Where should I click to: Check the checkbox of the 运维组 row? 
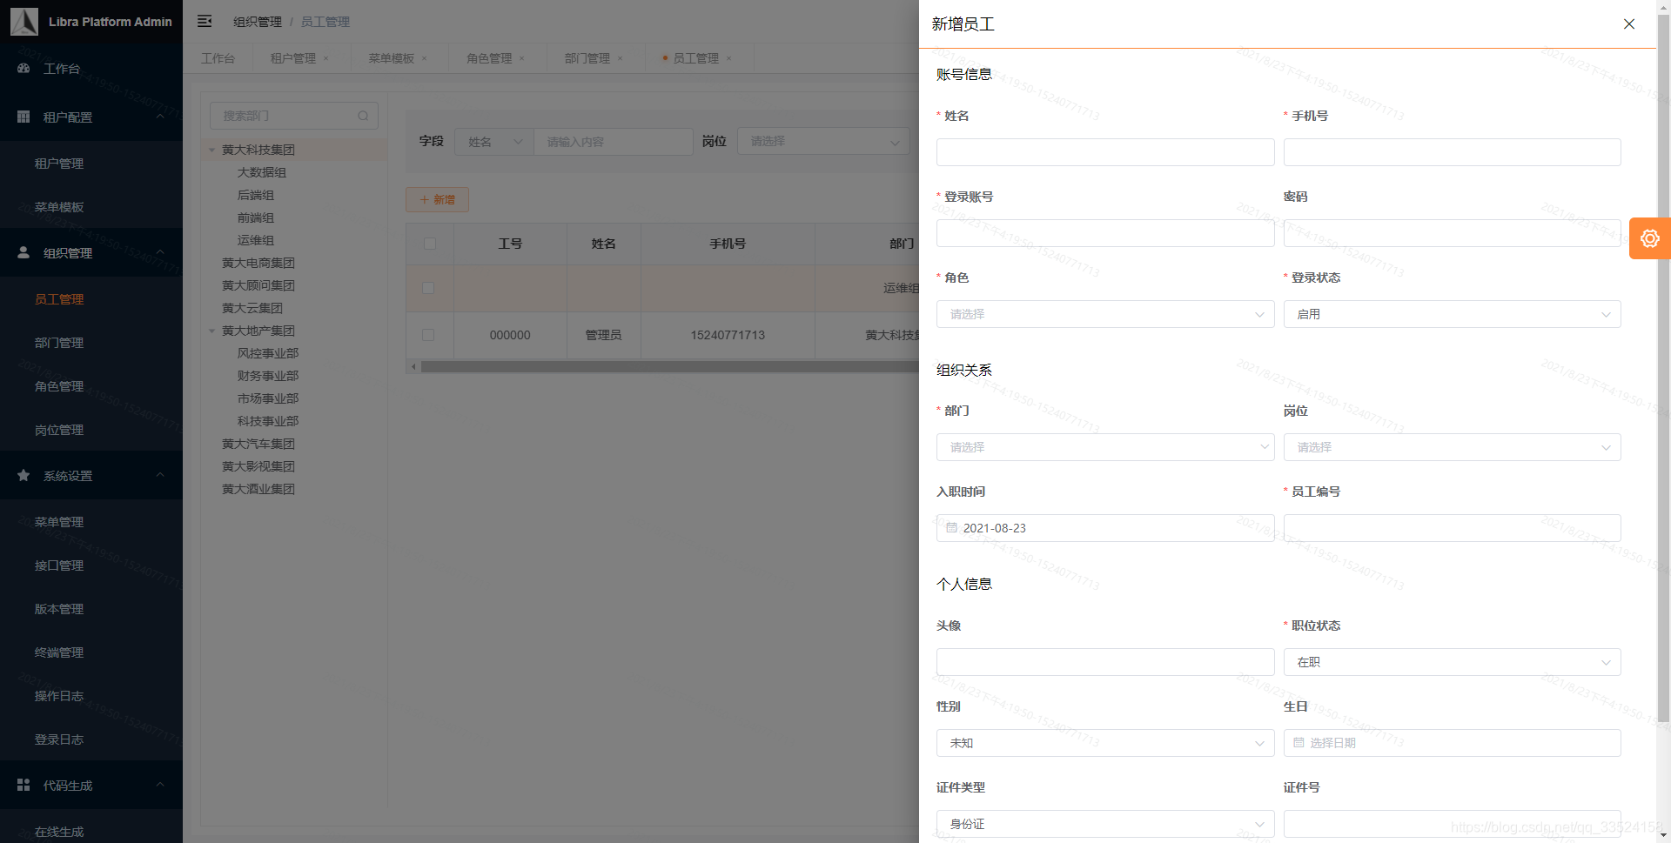click(x=429, y=288)
